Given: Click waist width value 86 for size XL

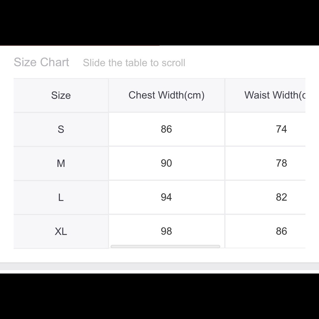Looking at the screenshot, I should [281, 231].
